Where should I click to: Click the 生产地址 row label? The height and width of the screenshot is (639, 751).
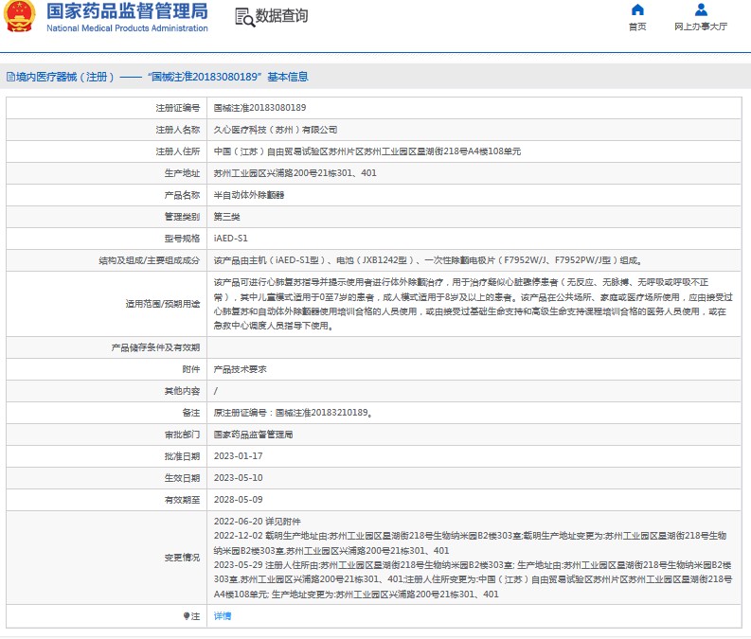point(182,173)
